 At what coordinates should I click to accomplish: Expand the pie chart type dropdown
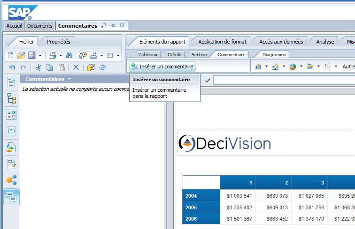[301, 66]
